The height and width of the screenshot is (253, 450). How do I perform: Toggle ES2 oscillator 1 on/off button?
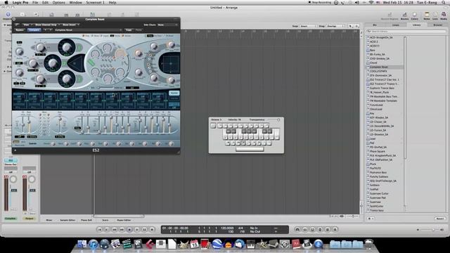click(x=79, y=47)
